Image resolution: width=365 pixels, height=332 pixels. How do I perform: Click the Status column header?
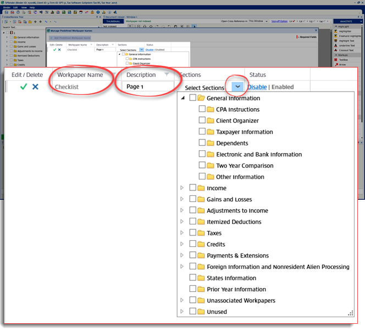pos(257,75)
